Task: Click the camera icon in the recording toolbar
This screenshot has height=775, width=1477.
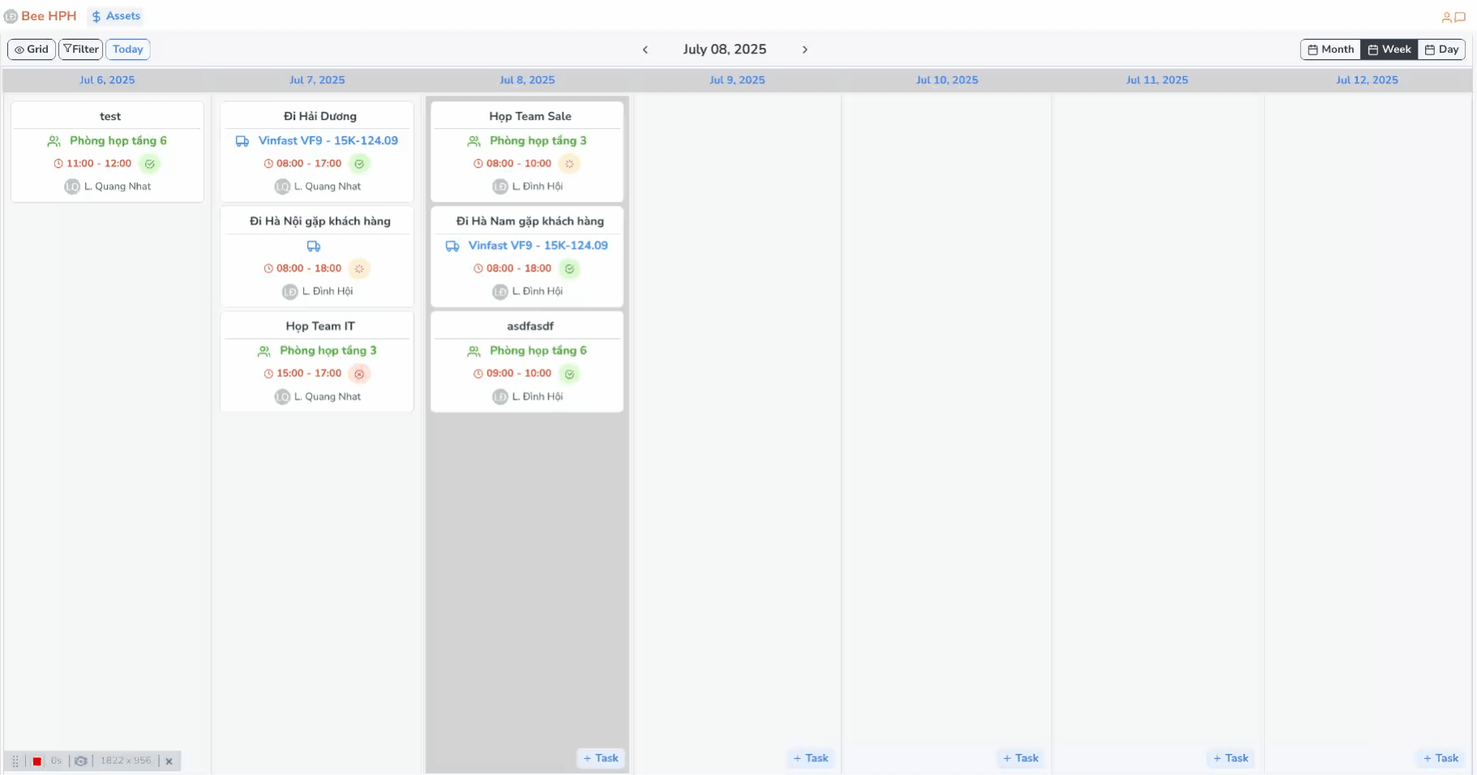Action: click(x=81, y=761)
